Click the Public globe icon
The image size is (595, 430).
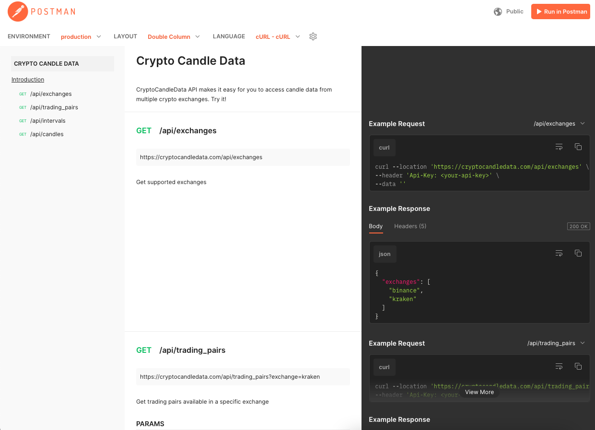pyautogui.click(x=498, y=12)
